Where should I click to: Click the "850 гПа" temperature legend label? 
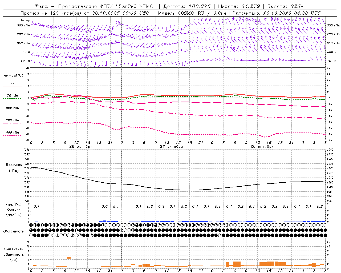pos(13,108)
